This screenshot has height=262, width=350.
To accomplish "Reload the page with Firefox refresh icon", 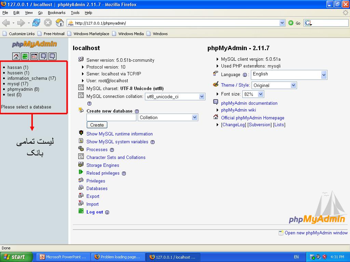I will pyautogui.click(x=36, y=23).
